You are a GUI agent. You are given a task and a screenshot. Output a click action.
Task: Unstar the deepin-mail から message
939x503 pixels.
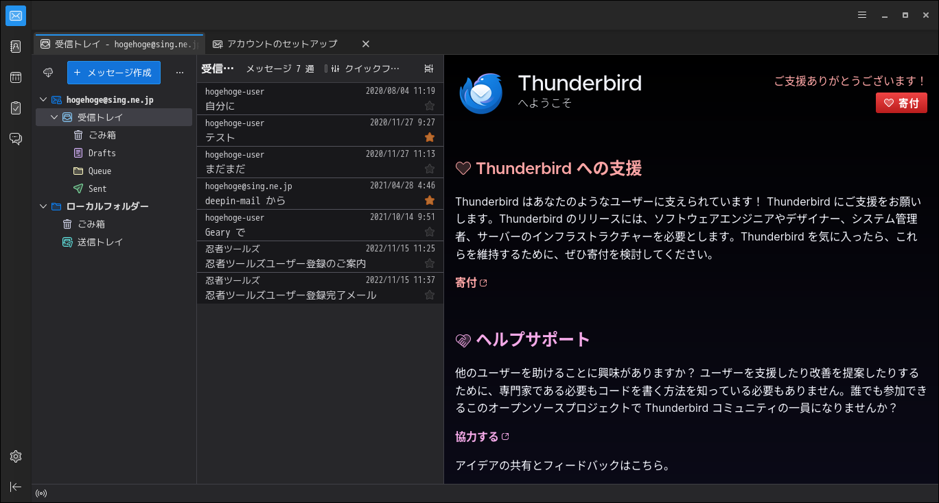[430, 200]
